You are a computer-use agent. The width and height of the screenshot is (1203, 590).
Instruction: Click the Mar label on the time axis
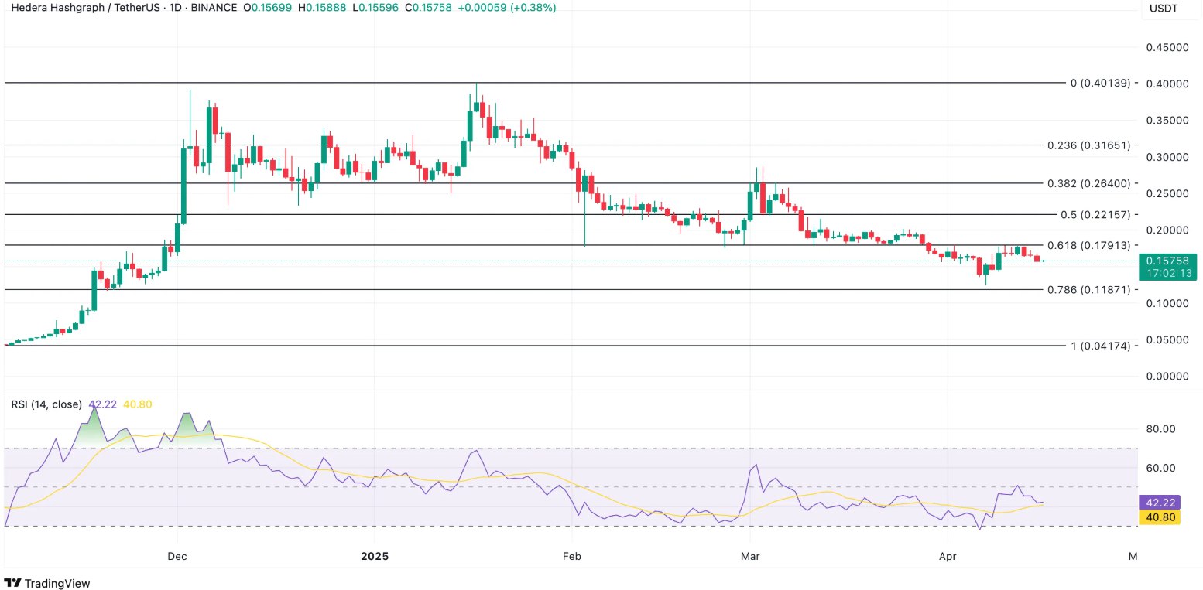coord(750,556)
